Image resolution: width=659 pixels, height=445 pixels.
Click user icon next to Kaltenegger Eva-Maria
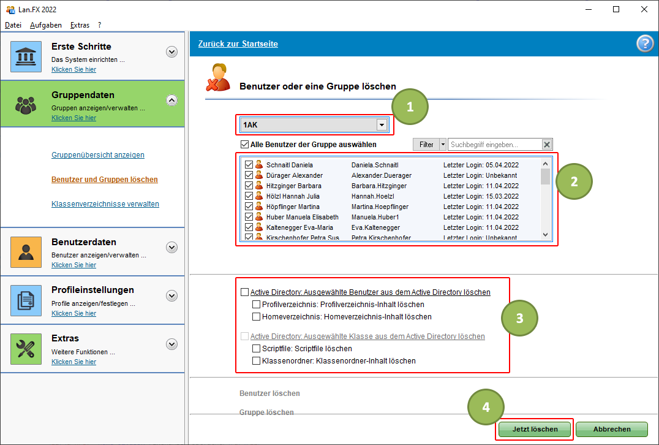[x=259, y=227]
